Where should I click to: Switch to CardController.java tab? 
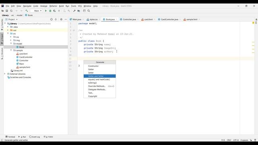169,19
